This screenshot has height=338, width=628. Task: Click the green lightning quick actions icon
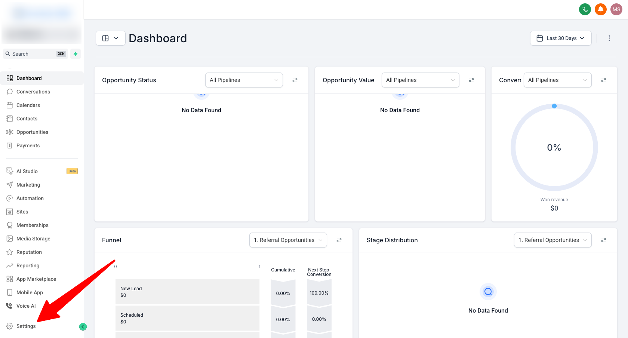click(76, 54)
